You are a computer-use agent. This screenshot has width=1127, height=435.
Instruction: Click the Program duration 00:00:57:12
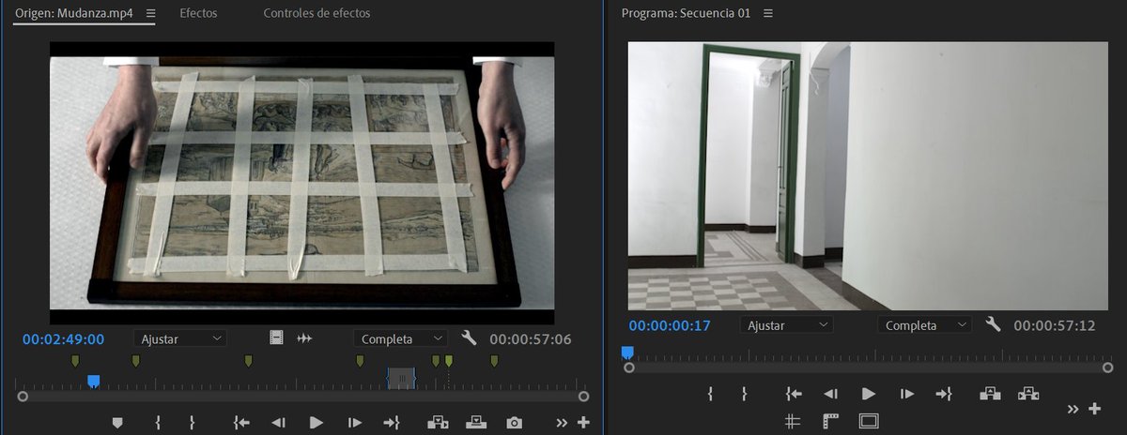pos(1055,325)
